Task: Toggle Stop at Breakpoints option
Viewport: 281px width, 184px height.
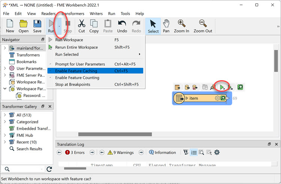Action: (95, 84)
